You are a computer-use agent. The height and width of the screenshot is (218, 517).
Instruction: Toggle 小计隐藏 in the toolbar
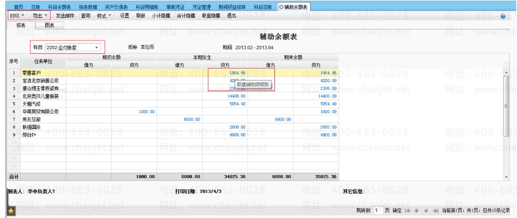(x=160, y=15)
